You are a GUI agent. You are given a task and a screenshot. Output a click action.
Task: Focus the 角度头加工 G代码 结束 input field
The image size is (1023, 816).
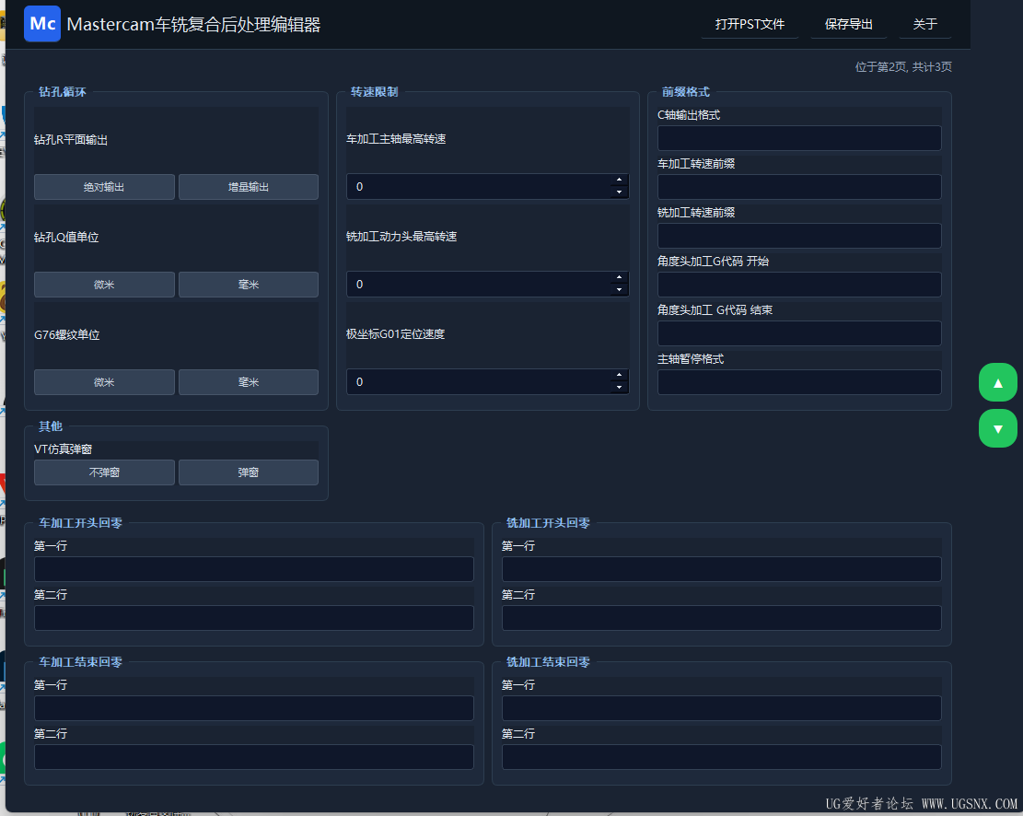[x=799, y=333]
